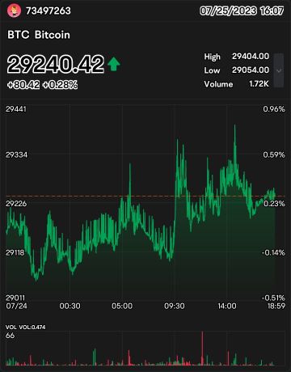Click the 0.96% percentage axis label
Image resolution: width=291 pixels, height=372 pixels.
pos(274,109)
